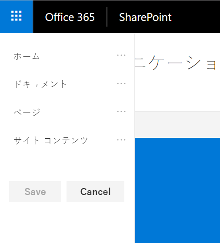Open the ellipsis menu beside ホーム
The image size is (220, 243).
click(x=121, y=55)
